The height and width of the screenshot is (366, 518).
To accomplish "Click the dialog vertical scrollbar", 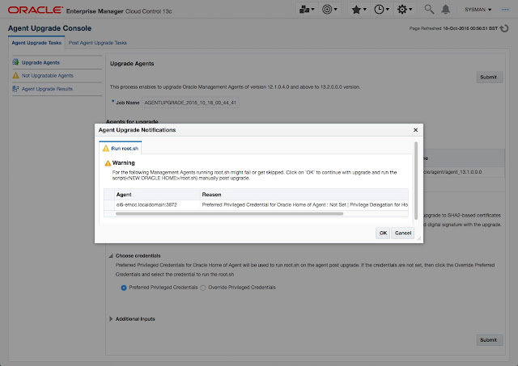I will click(416, 181).
